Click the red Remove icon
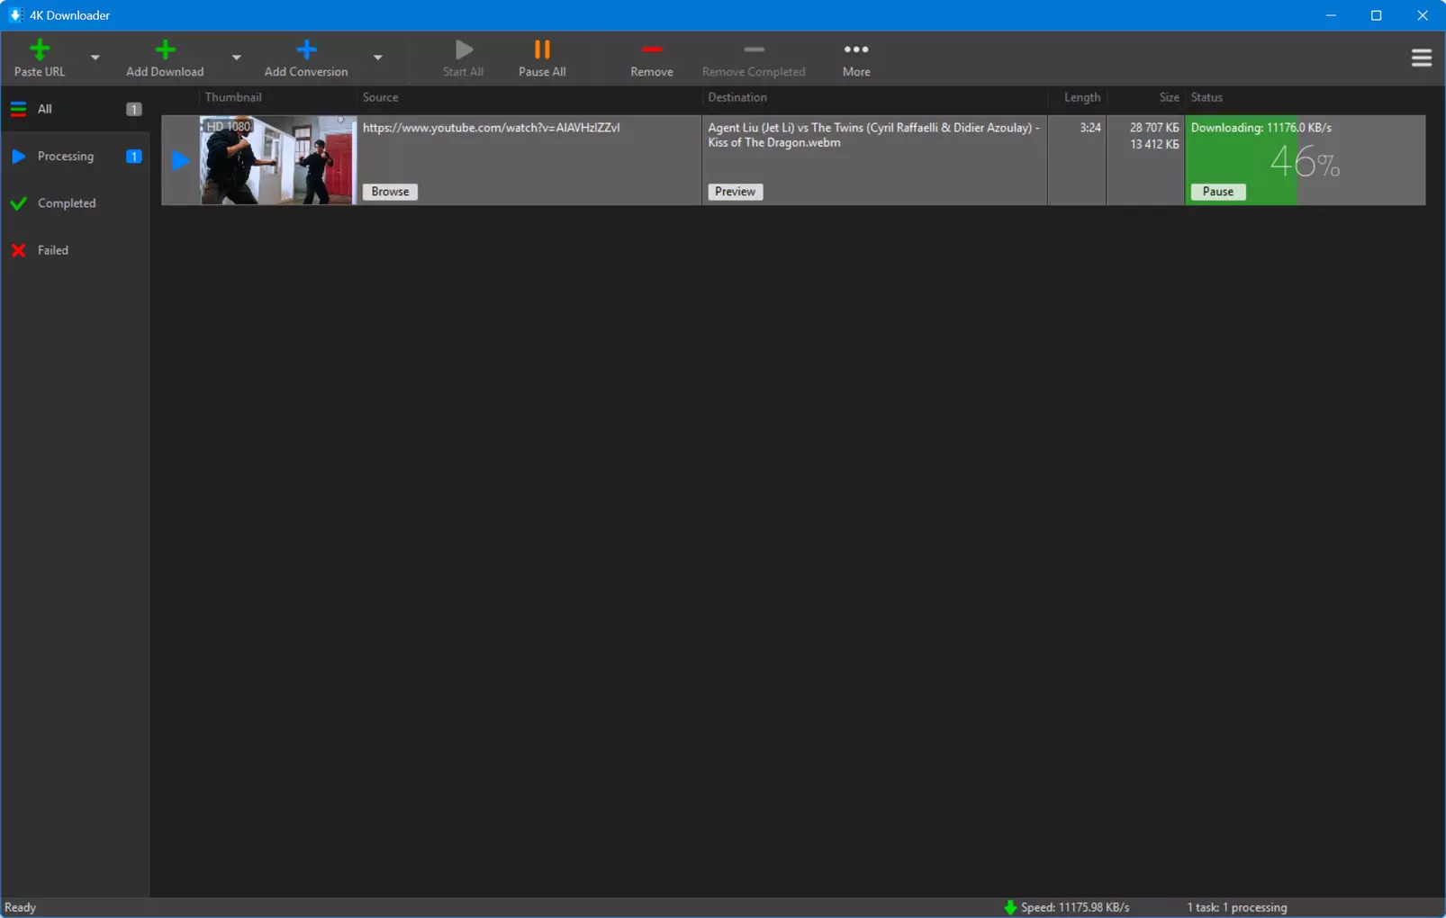1446x918 pixels. (652, 49)
